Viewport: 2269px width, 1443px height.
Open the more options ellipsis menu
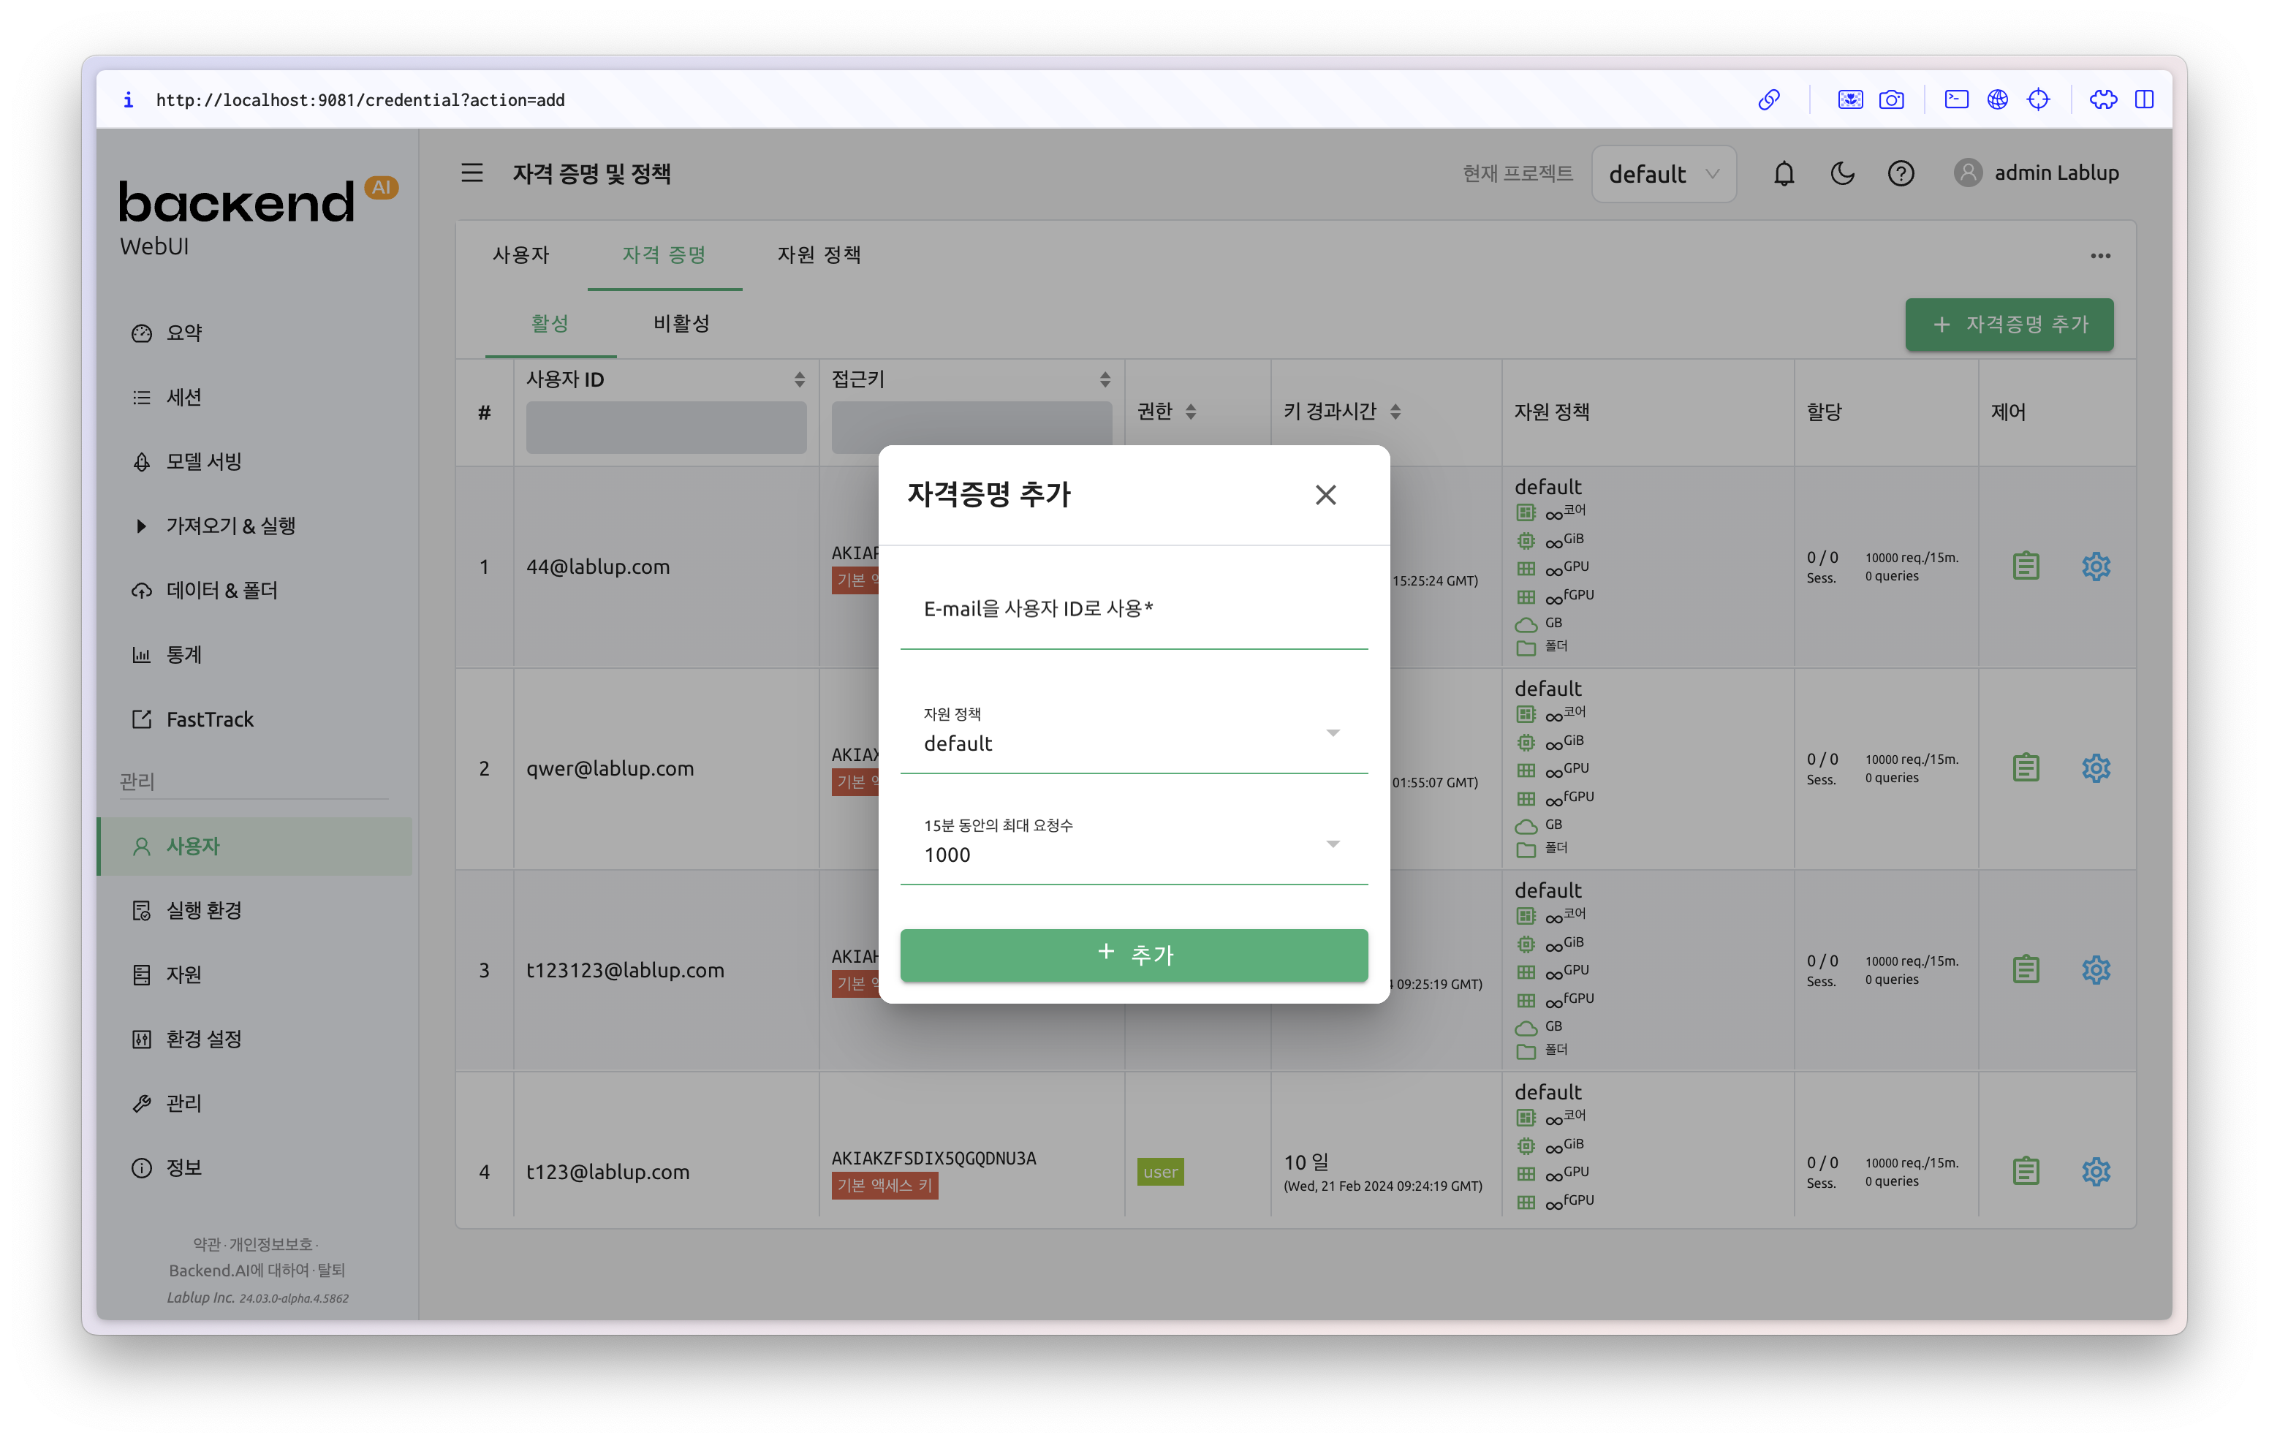(2099, 255)
